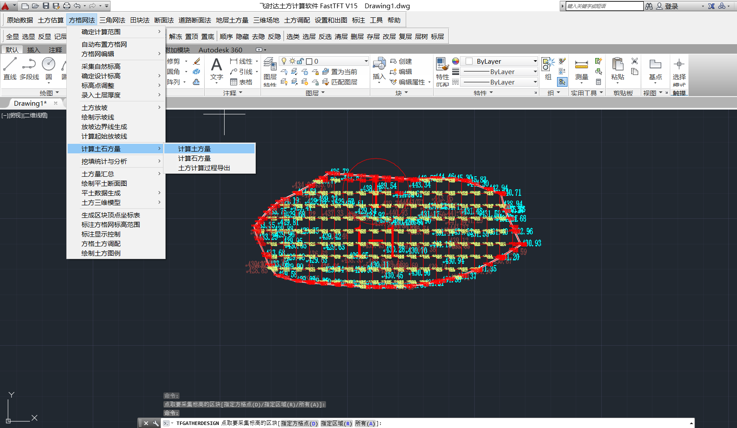Screen dimensions: 737x428
Task: Click the Save disk icon
Action: pos(46,6)
